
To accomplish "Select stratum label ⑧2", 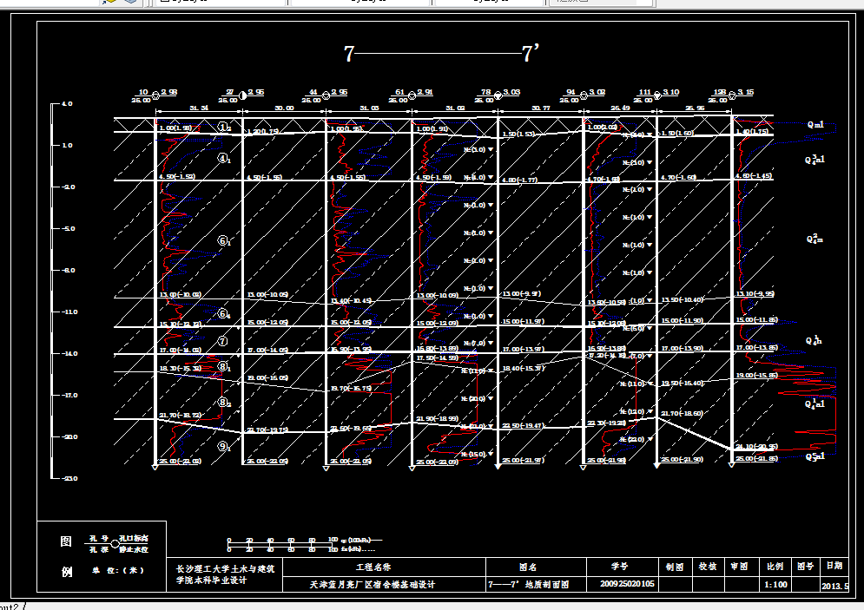I will [x=224, y=403].
